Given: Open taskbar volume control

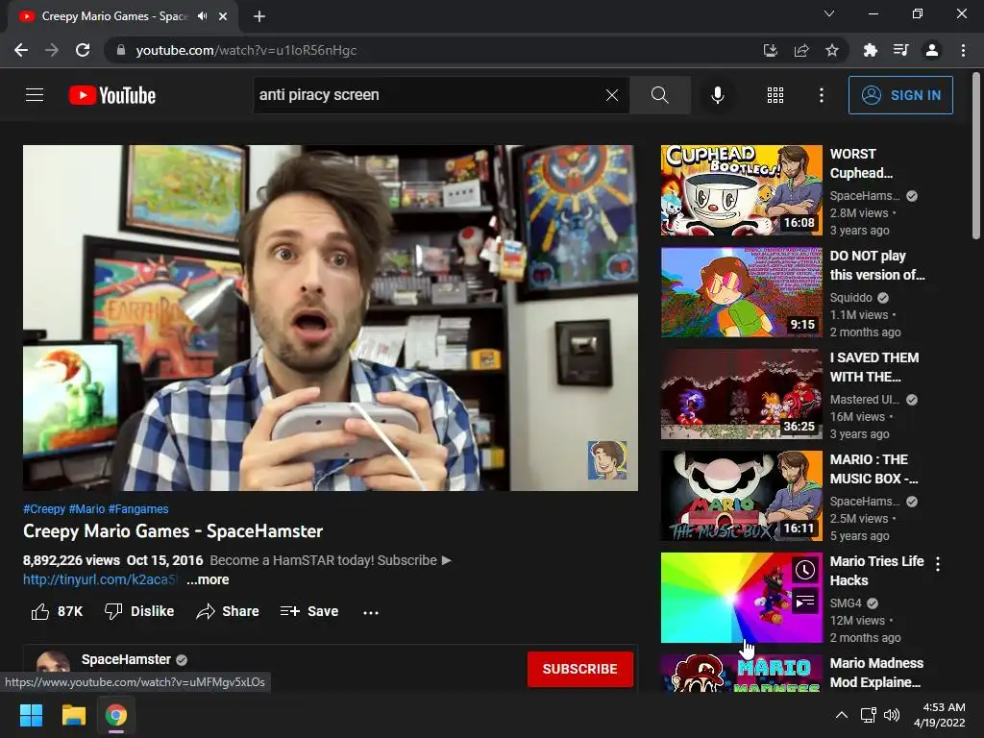Looking at the screenshot, I should point(891,715).
